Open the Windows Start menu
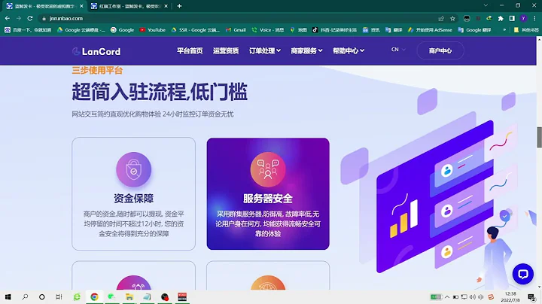The image size is (542, 304). pos(8,296)
